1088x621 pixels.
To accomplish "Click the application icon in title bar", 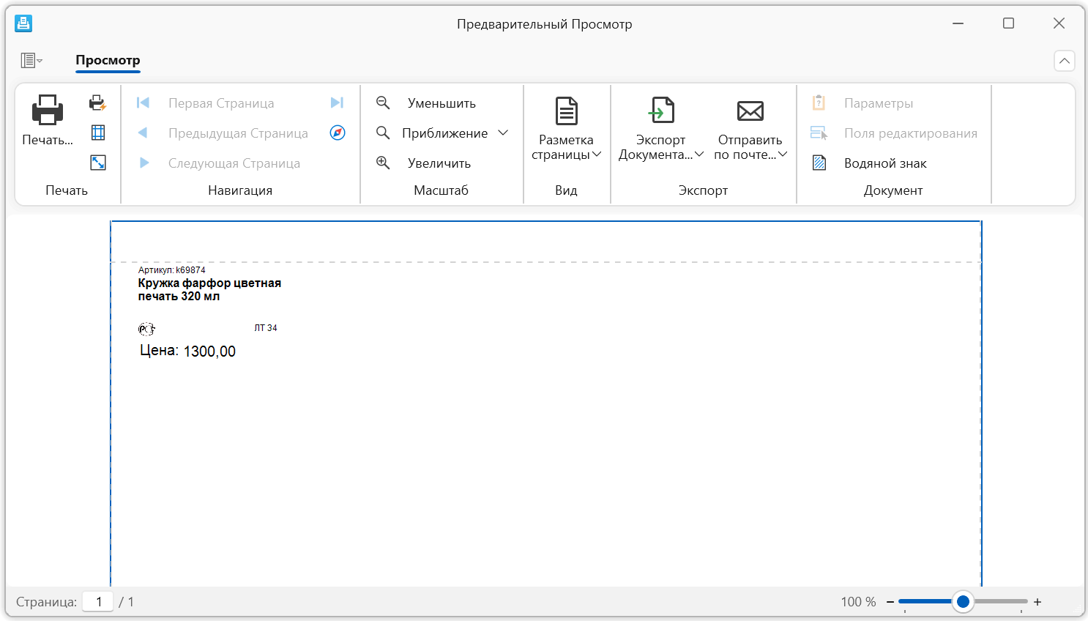I will 23,23.
